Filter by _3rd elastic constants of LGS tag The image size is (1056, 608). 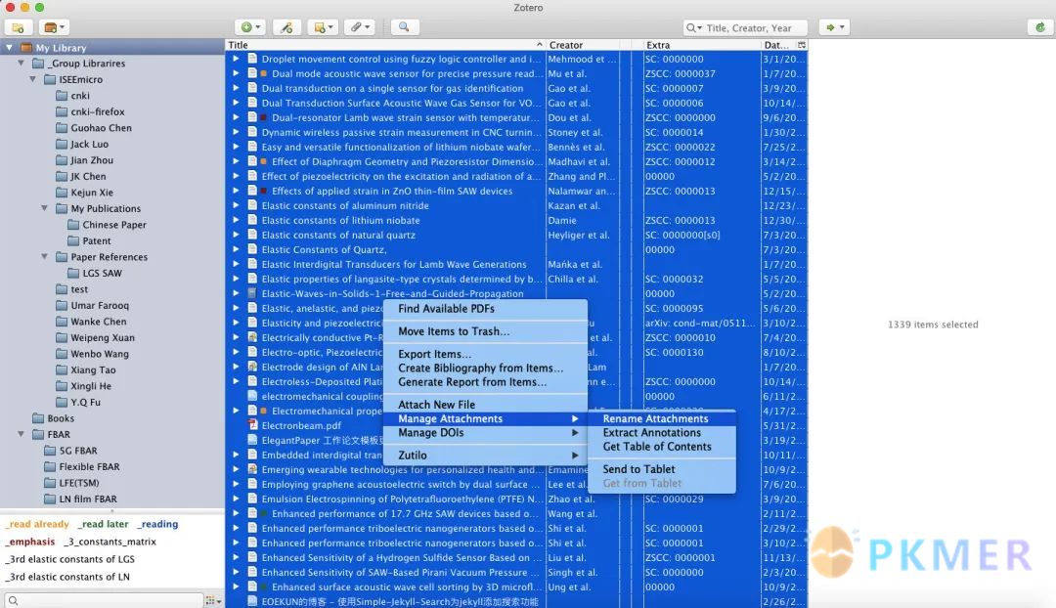click(70, 559)
